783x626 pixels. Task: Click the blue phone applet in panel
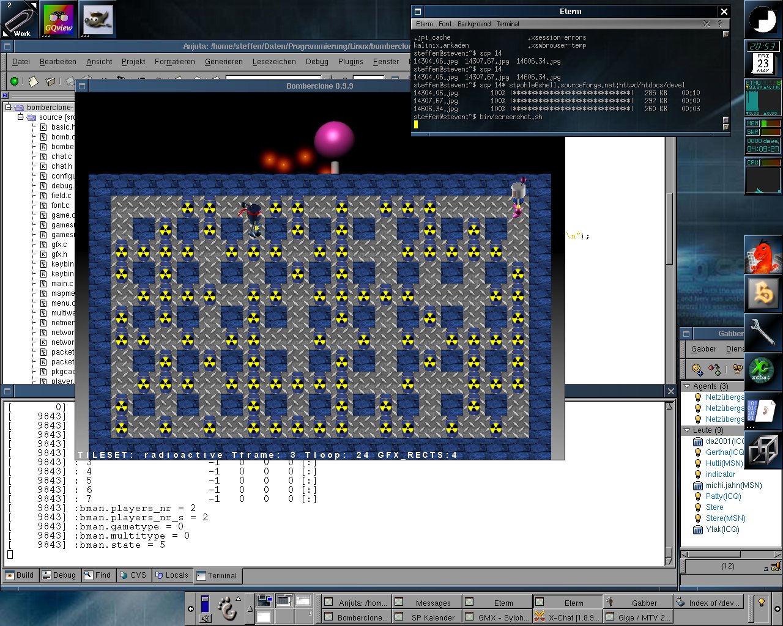pos(206,603)
